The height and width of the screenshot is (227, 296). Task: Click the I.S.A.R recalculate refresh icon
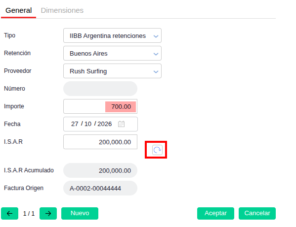[x=157, y=150]
